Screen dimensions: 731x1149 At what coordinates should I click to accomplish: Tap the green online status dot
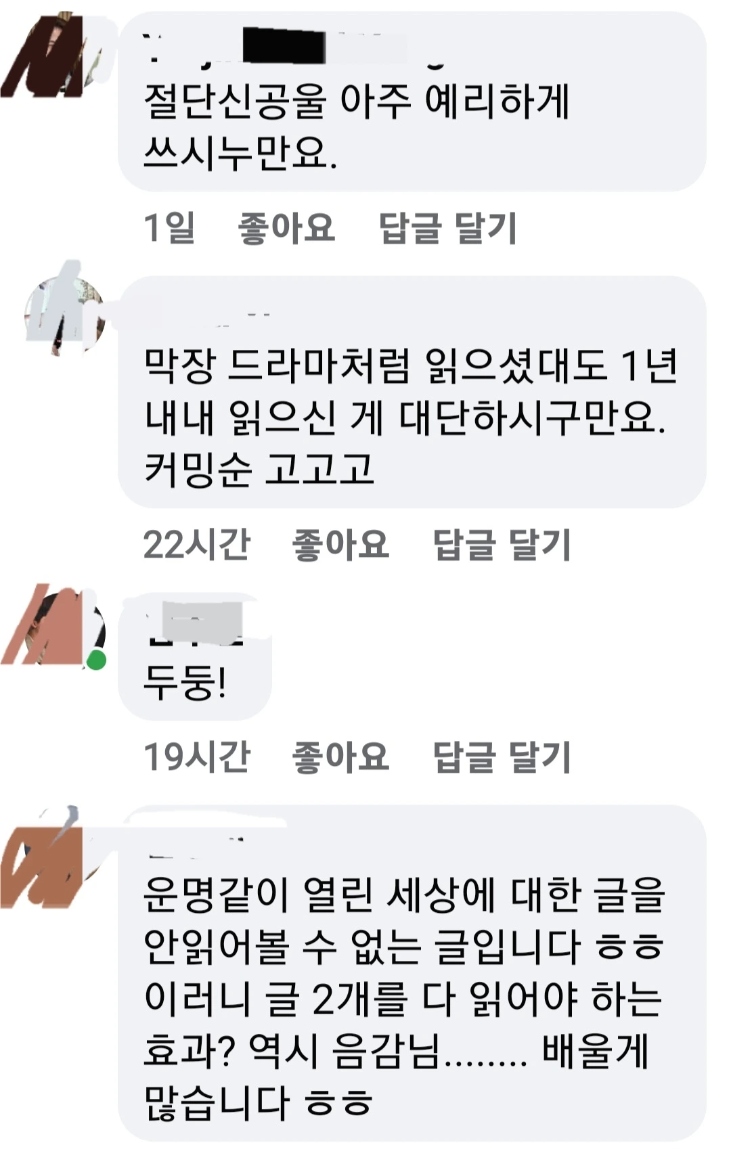(96, 660)
